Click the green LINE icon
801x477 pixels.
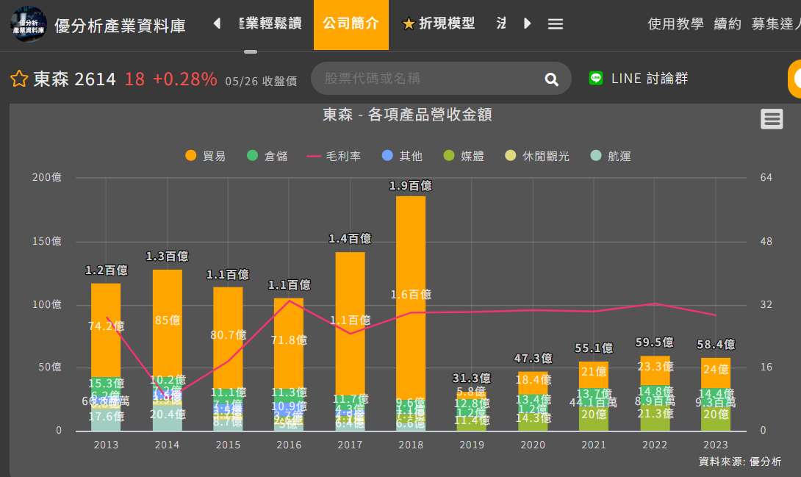(x=596, y=78)
